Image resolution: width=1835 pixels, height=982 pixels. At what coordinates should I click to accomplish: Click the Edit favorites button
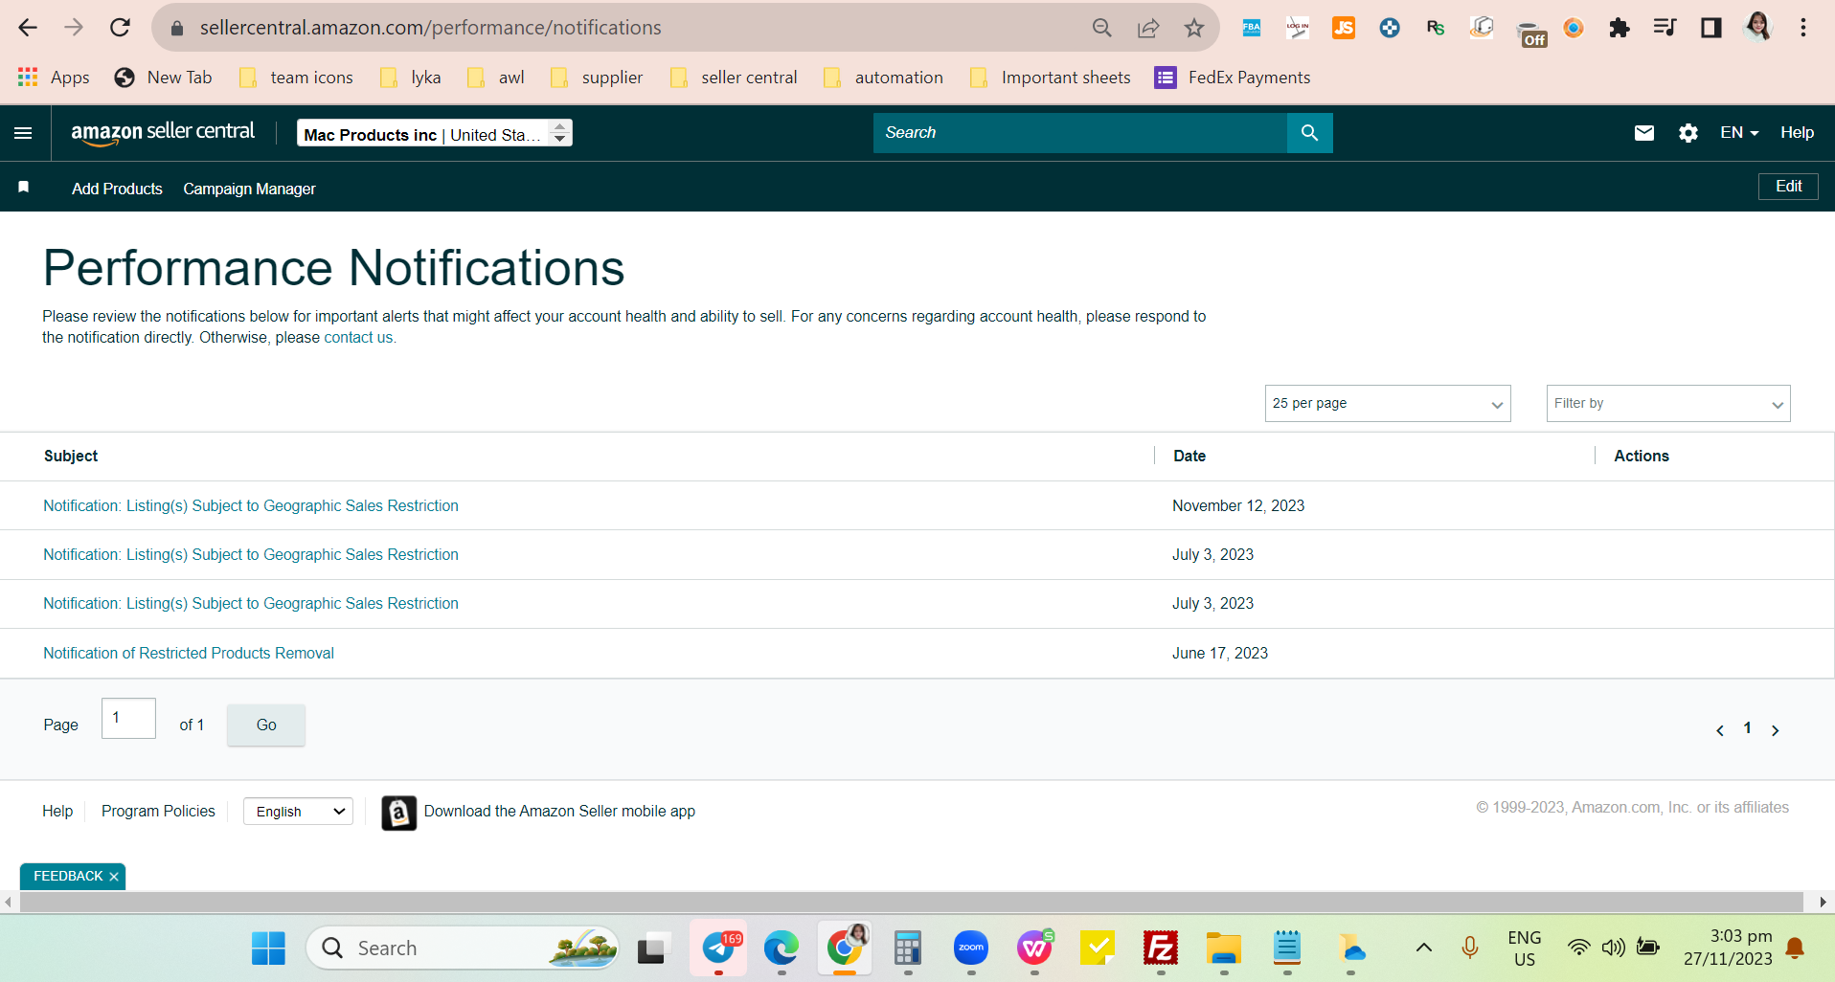click(1788, 187)
